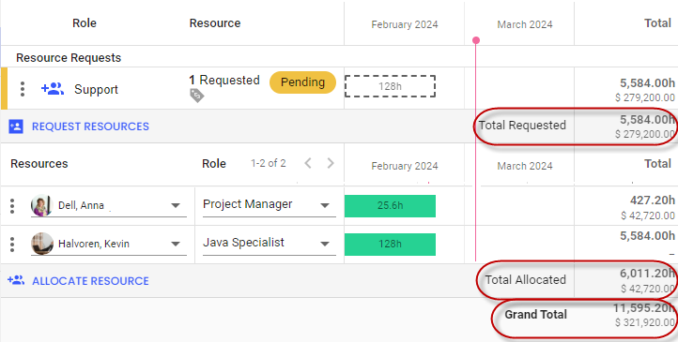Go to the next resources page
This screenshot has width=678, height=342.
pyautogui.click(x=331, y=163)
